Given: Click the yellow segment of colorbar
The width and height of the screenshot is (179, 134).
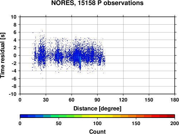Looking at the screenshot, I should (97, 116).
